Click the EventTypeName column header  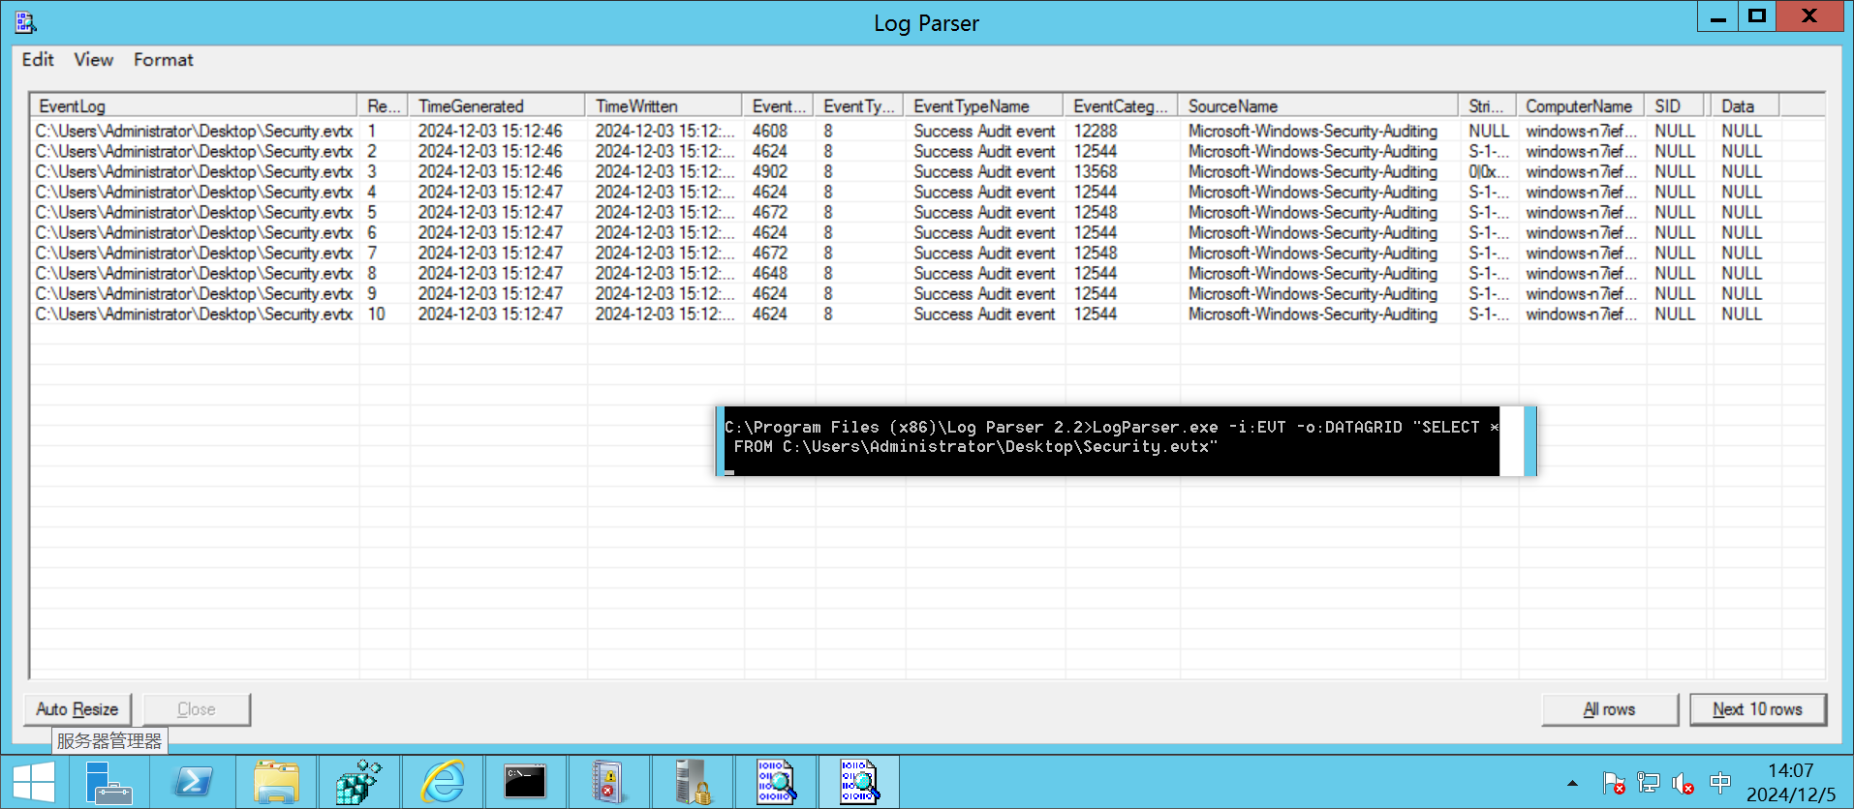(984, 105)
